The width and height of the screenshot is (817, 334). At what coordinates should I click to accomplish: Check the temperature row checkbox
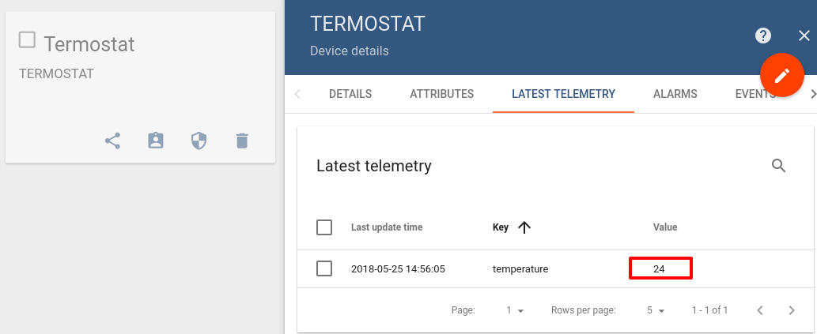(324, 269)
